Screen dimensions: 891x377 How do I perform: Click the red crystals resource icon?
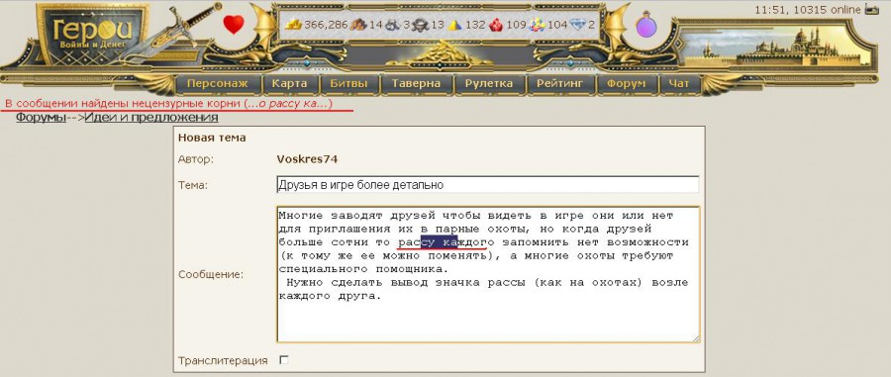click(496, 25)
